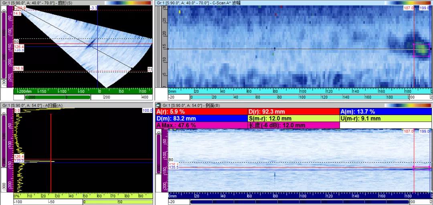433x205 pixels.
Task: Select the D(r) 92.3 mm reading field
Action: pos(294,111)
